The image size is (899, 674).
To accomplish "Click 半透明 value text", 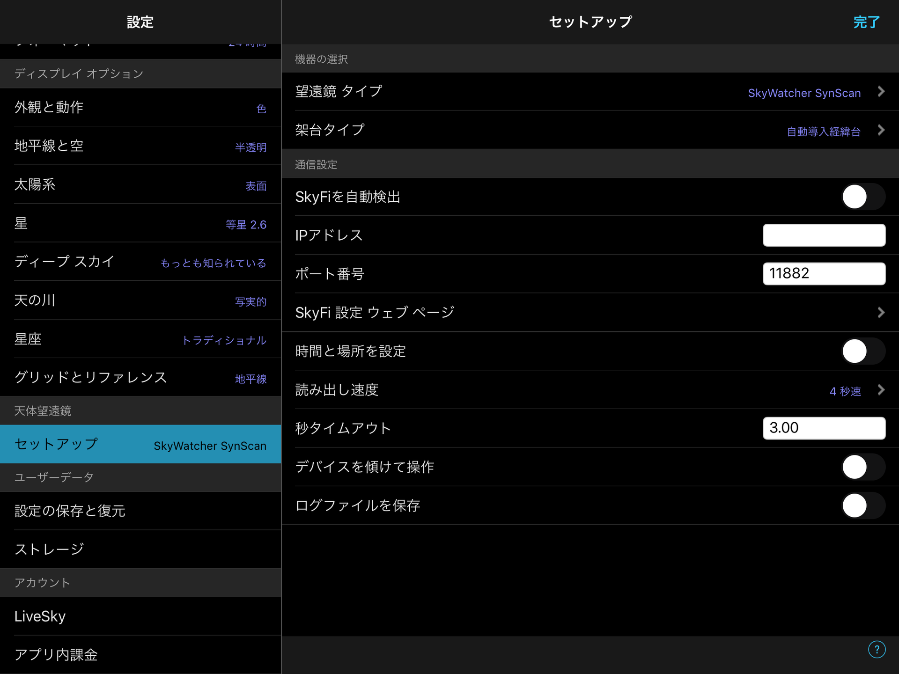I will point(251,147).
